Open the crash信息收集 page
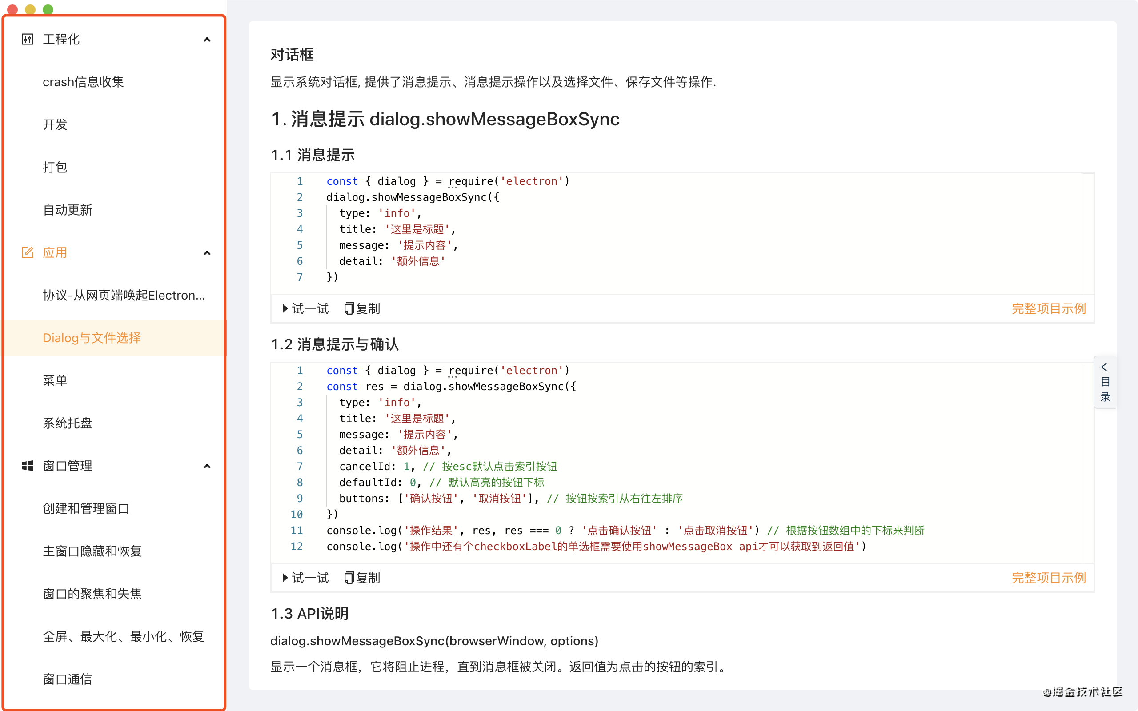Image resolution: width=1138 pixels, height=711 pixels. [x=83, y=82]
